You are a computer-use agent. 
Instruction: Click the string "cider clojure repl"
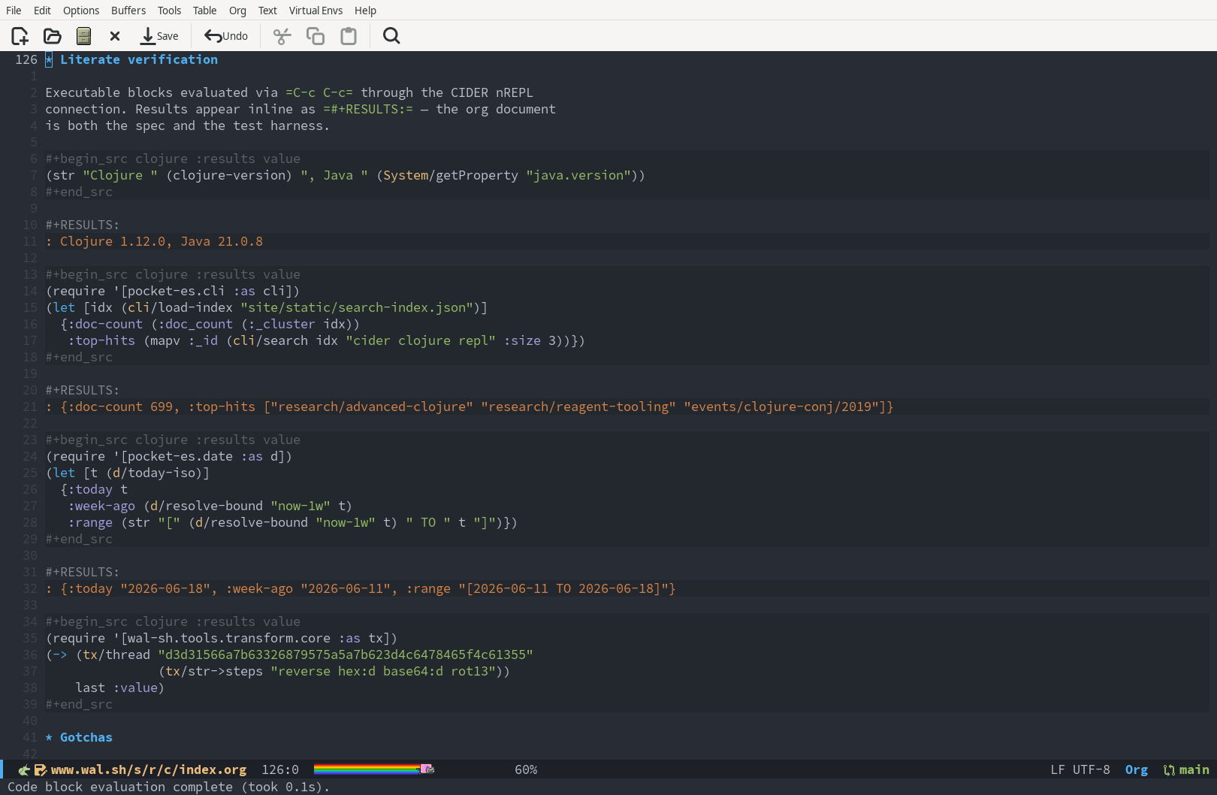coord(421,340)
